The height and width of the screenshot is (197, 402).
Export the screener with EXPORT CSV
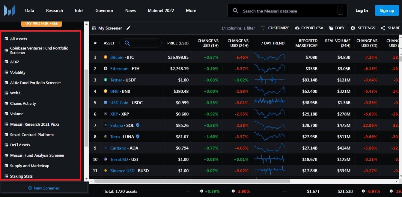pos(309,28)
